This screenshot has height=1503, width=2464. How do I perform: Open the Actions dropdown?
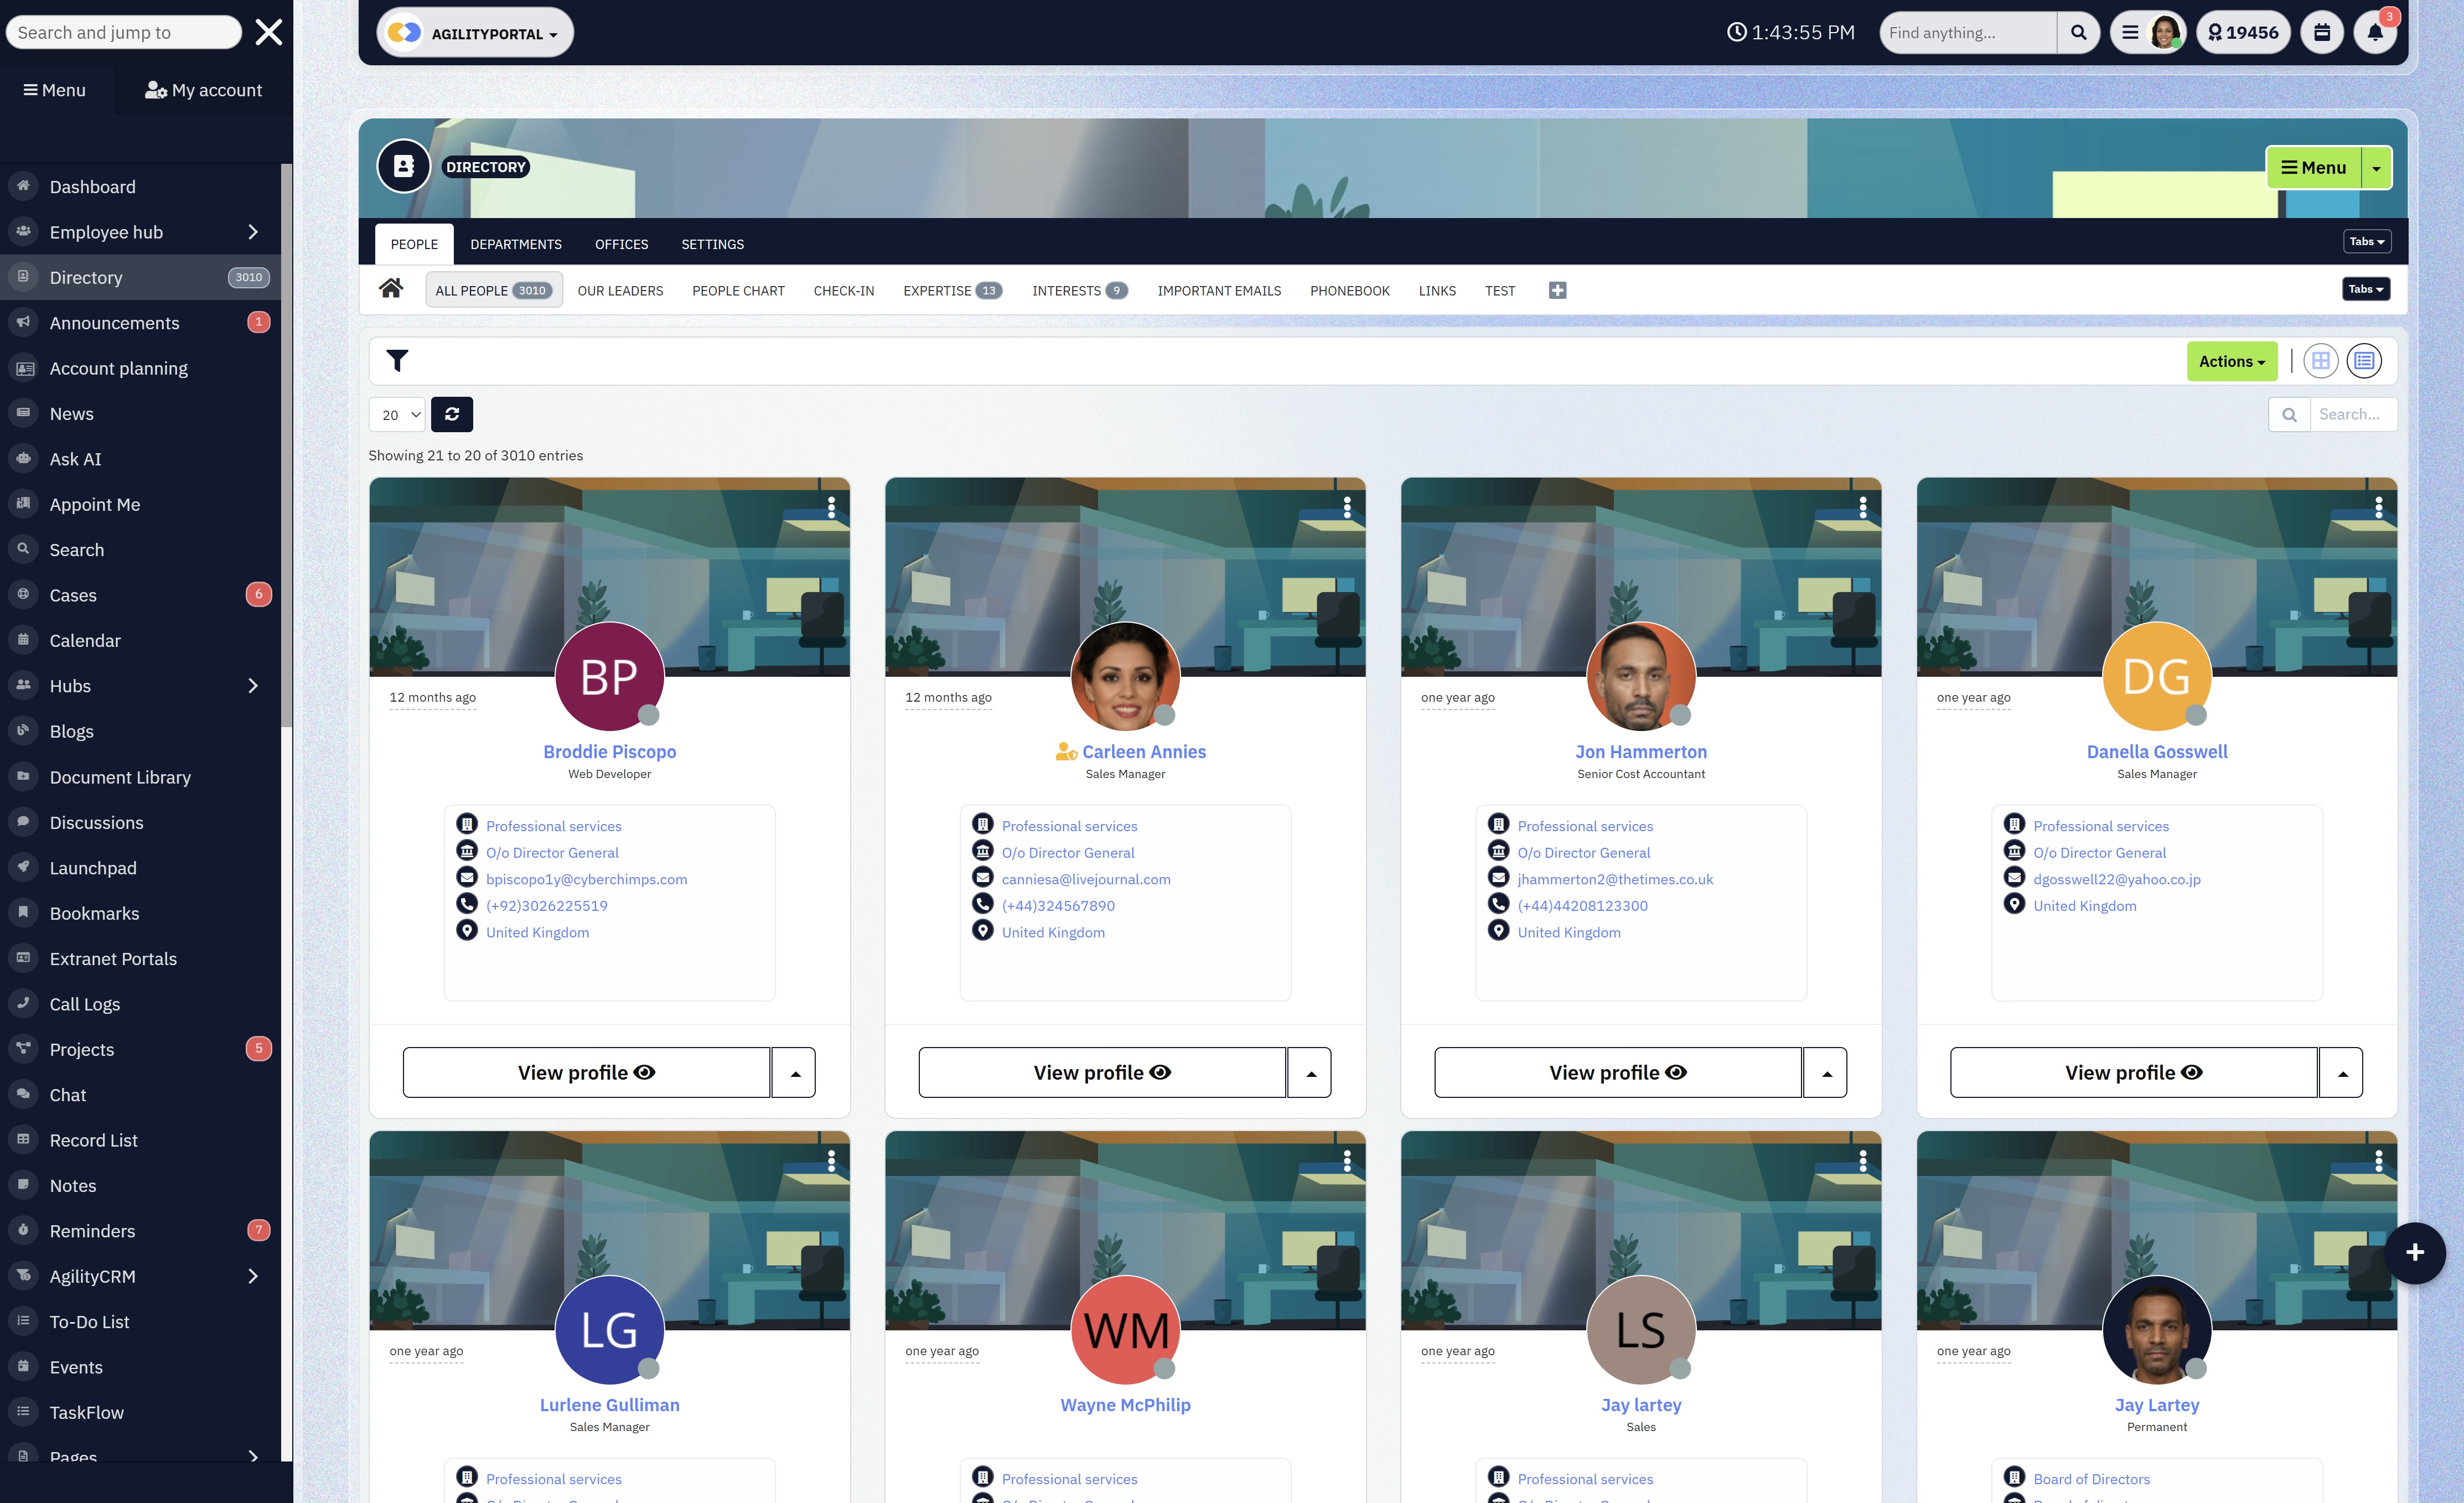click(x=2231, y=362)
